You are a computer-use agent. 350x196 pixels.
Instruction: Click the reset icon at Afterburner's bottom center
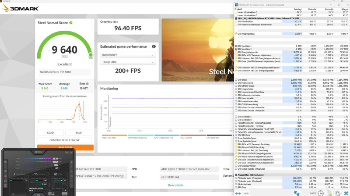coord(35,195)
